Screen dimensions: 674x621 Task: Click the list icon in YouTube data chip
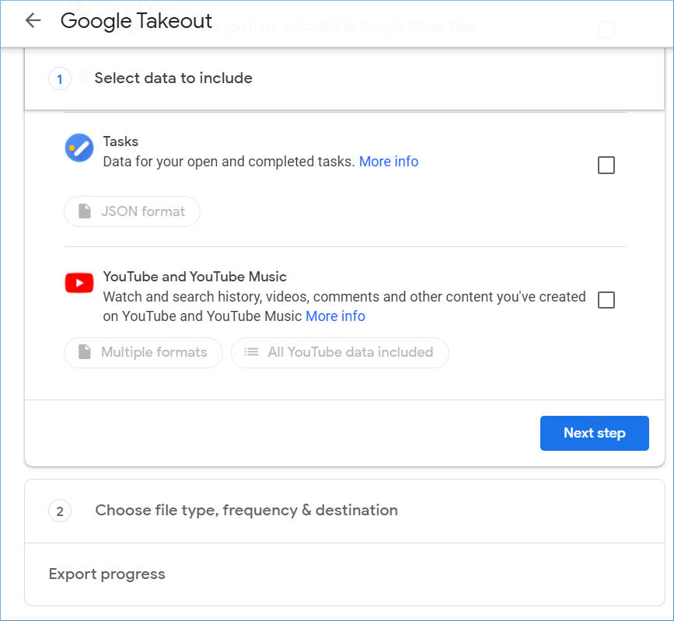251,352
